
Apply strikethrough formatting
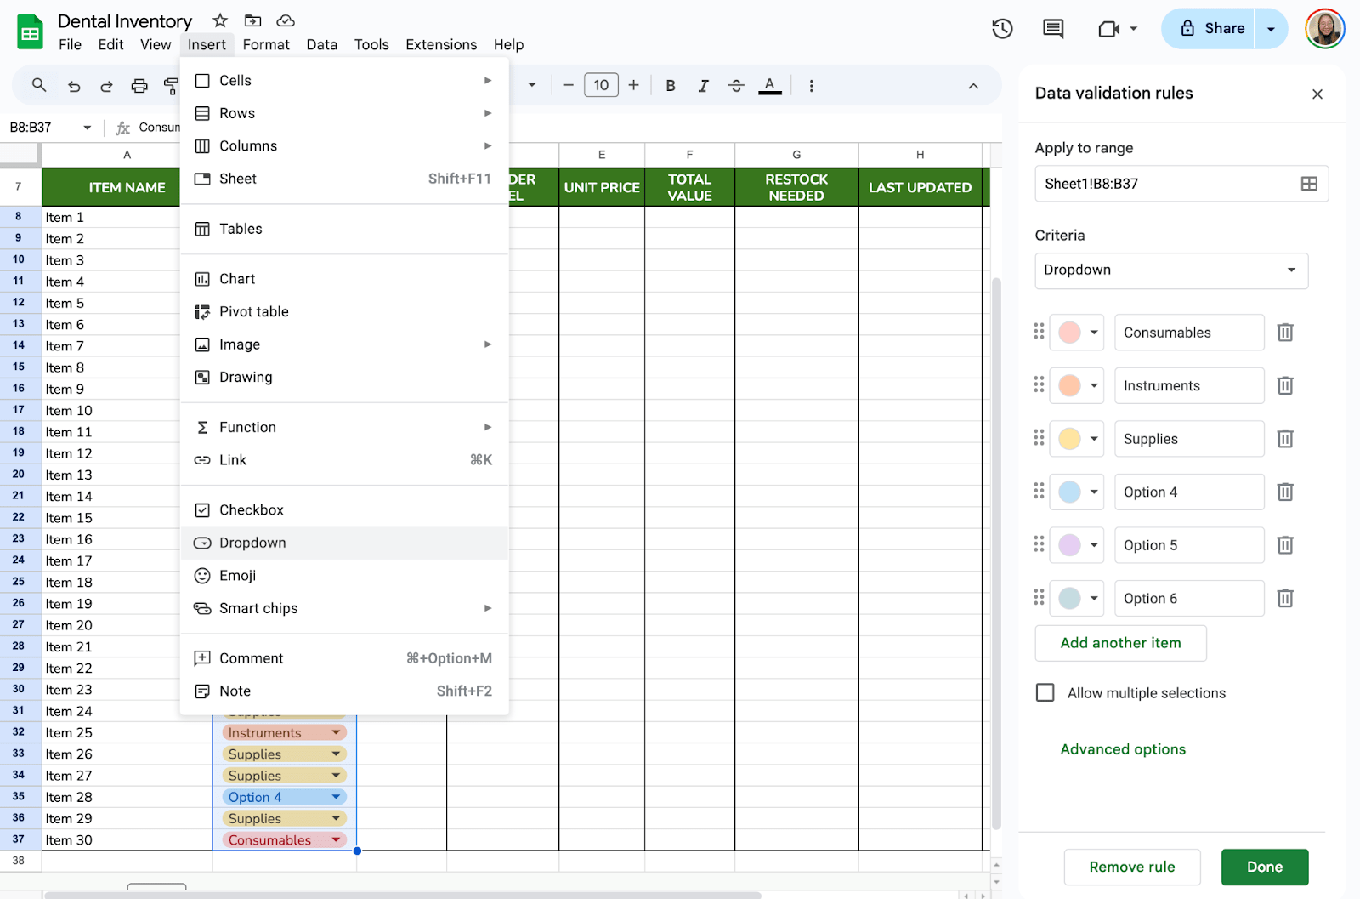(736, 86)
